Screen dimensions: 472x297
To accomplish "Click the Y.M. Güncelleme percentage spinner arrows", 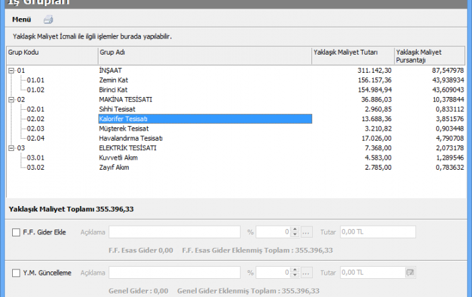I will (x=295, y=273).
